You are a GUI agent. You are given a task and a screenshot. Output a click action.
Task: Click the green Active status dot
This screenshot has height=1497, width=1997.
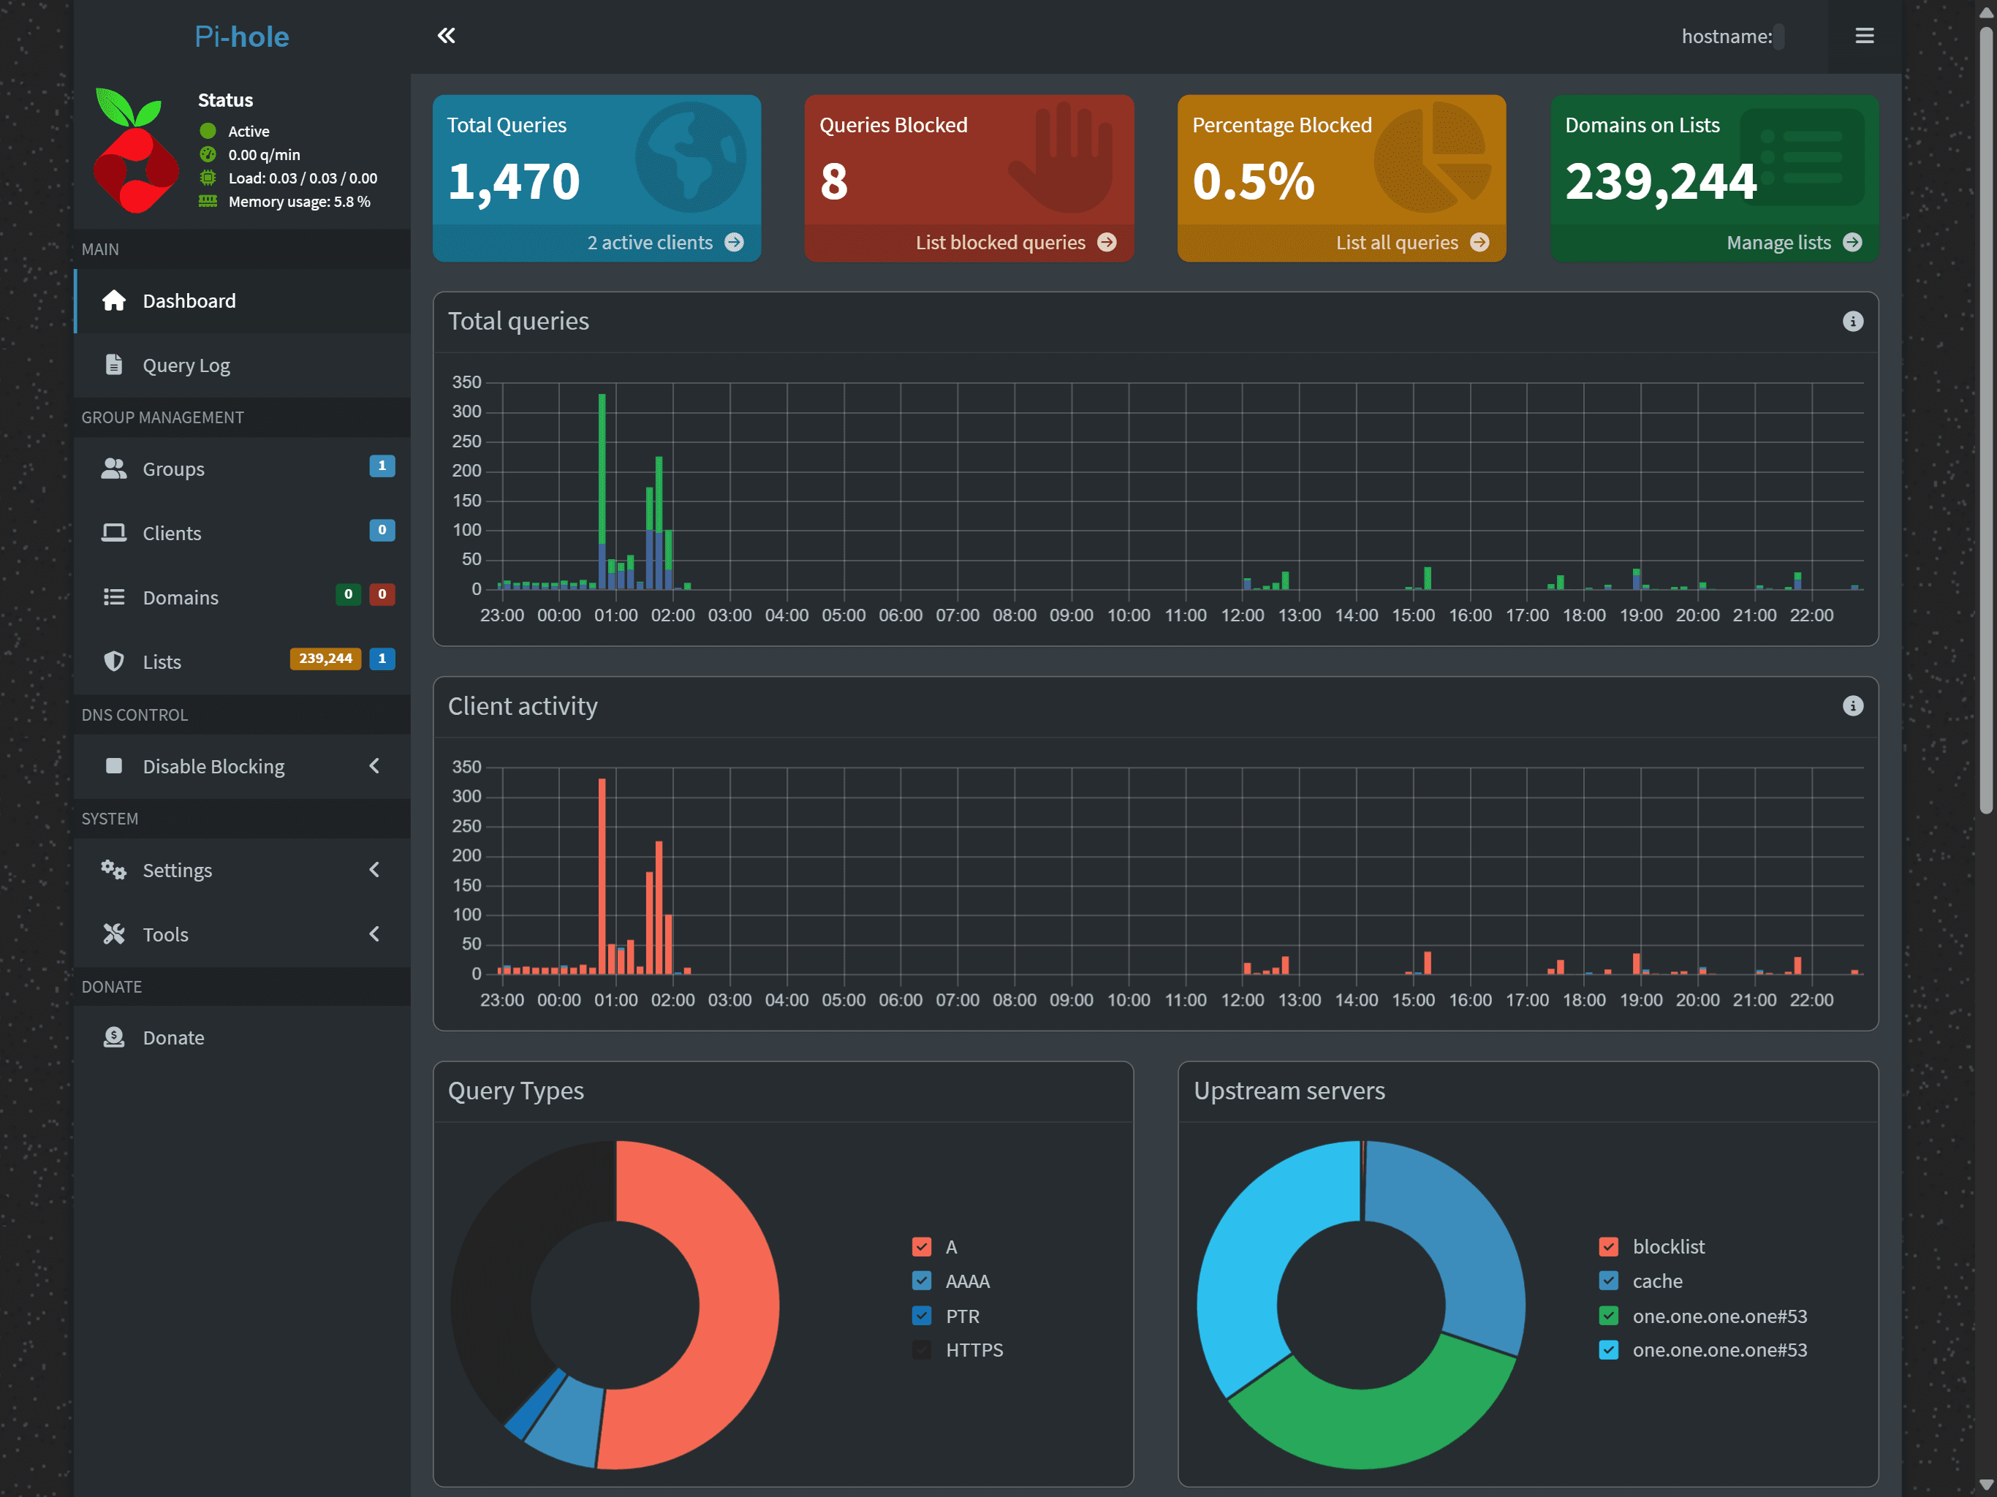[x=208, y=131]
